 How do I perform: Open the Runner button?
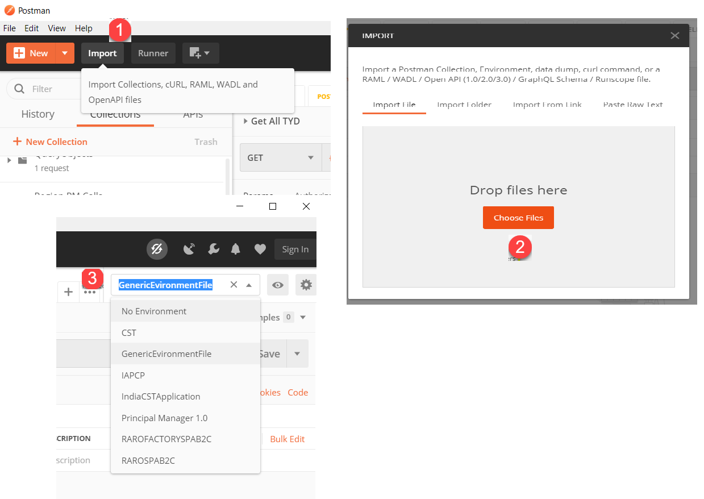point(153,53)
